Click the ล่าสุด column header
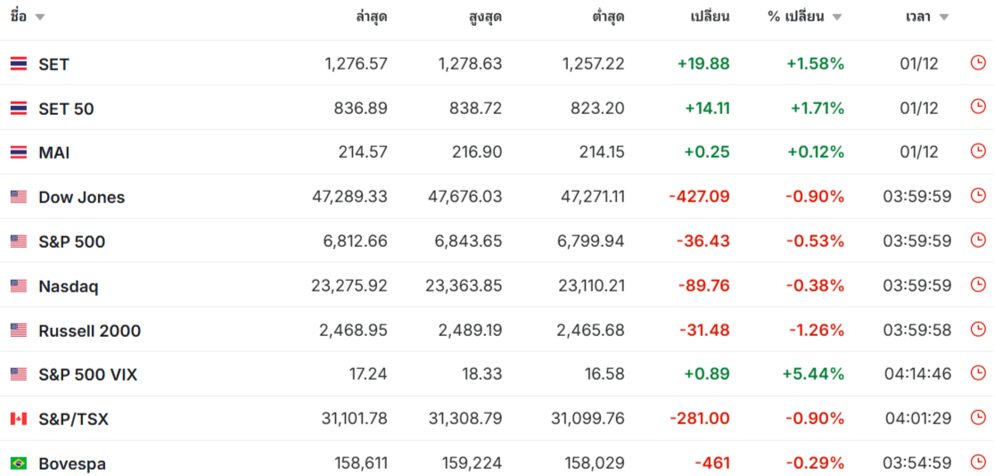The height and width of the screenshot is (476, 995). [371, 17]
